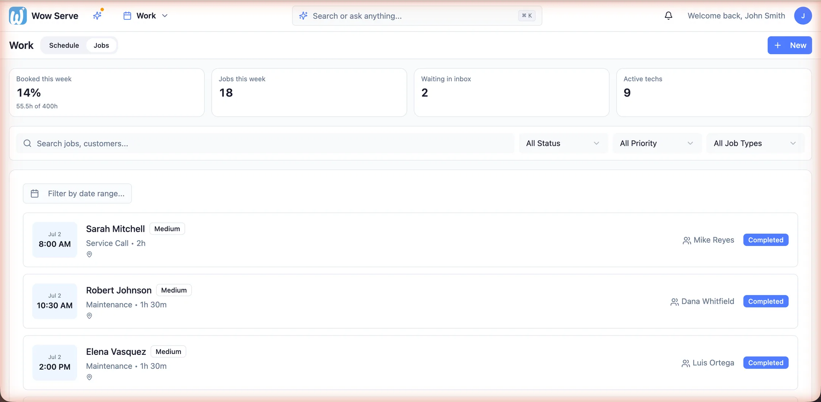Click Medium priority tag on Sarah Mitchell

point(167,229)
